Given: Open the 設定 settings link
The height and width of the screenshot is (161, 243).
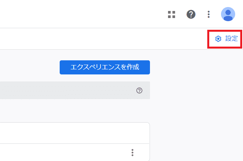Looking at the screenshot, I should (227, 39).
